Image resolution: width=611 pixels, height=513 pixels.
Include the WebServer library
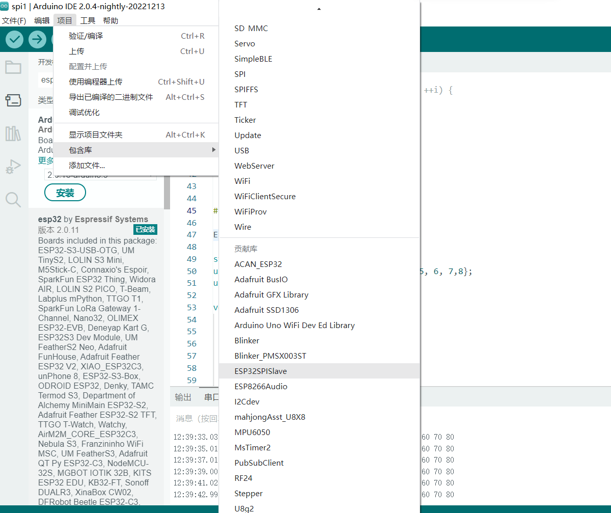click(319, 166)
